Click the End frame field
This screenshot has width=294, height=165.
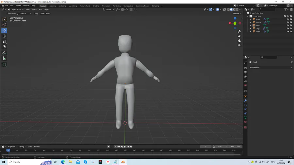[236, 147]
